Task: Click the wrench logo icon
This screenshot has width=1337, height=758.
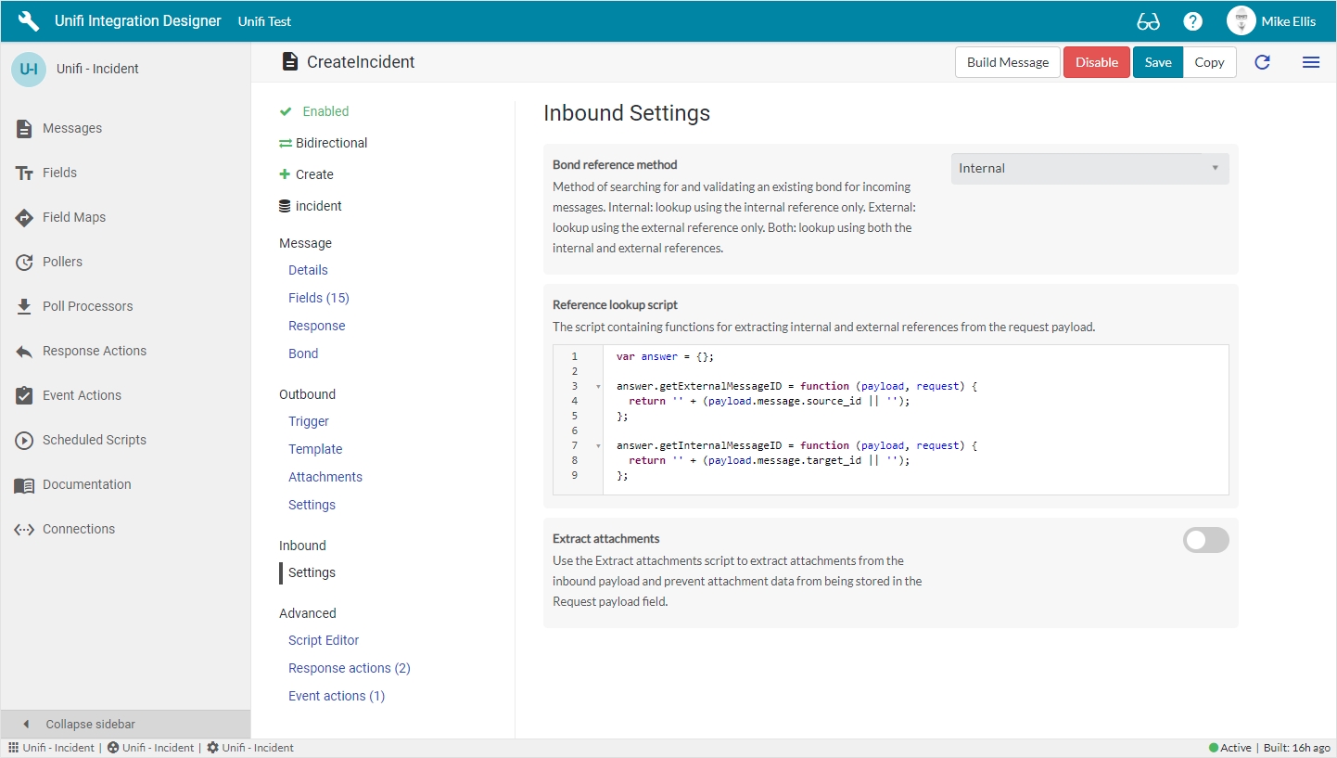Action: tap(29, 21)
